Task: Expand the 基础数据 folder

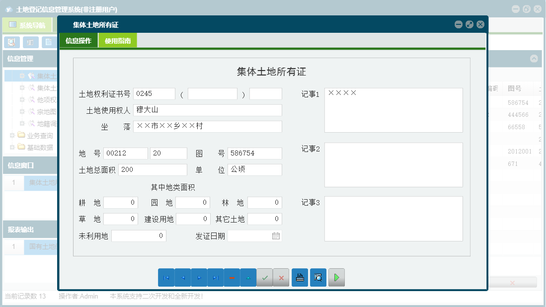Action: click(x=12, y=147)
